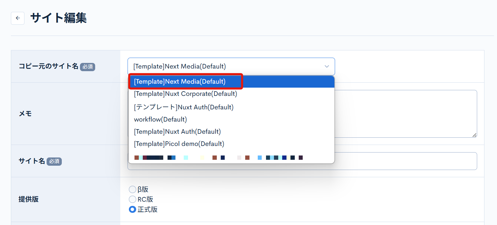
Task: Select [テンプレート]Nuxt Auth(Default) option
Action: [184, 107]
